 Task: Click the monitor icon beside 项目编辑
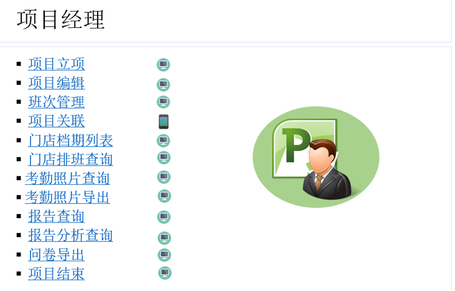(163, 84)
